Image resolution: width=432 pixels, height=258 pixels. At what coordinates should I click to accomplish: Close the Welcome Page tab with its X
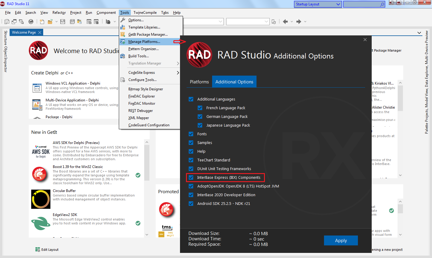[40, 32]
